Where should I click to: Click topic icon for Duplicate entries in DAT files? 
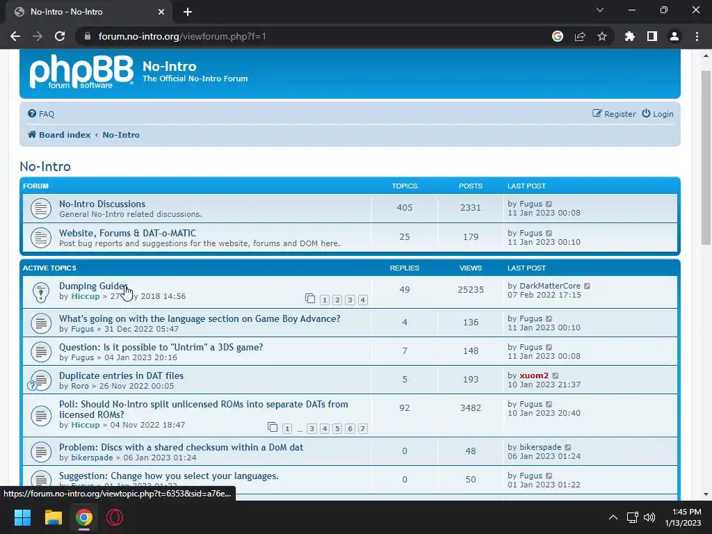point(40,380)
